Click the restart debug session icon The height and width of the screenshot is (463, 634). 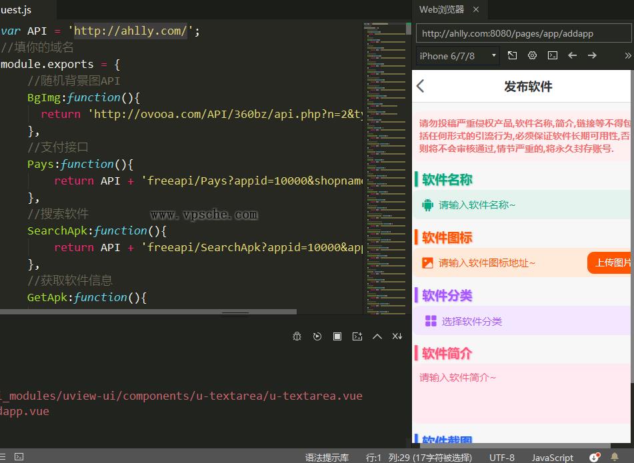coord(317,336)
